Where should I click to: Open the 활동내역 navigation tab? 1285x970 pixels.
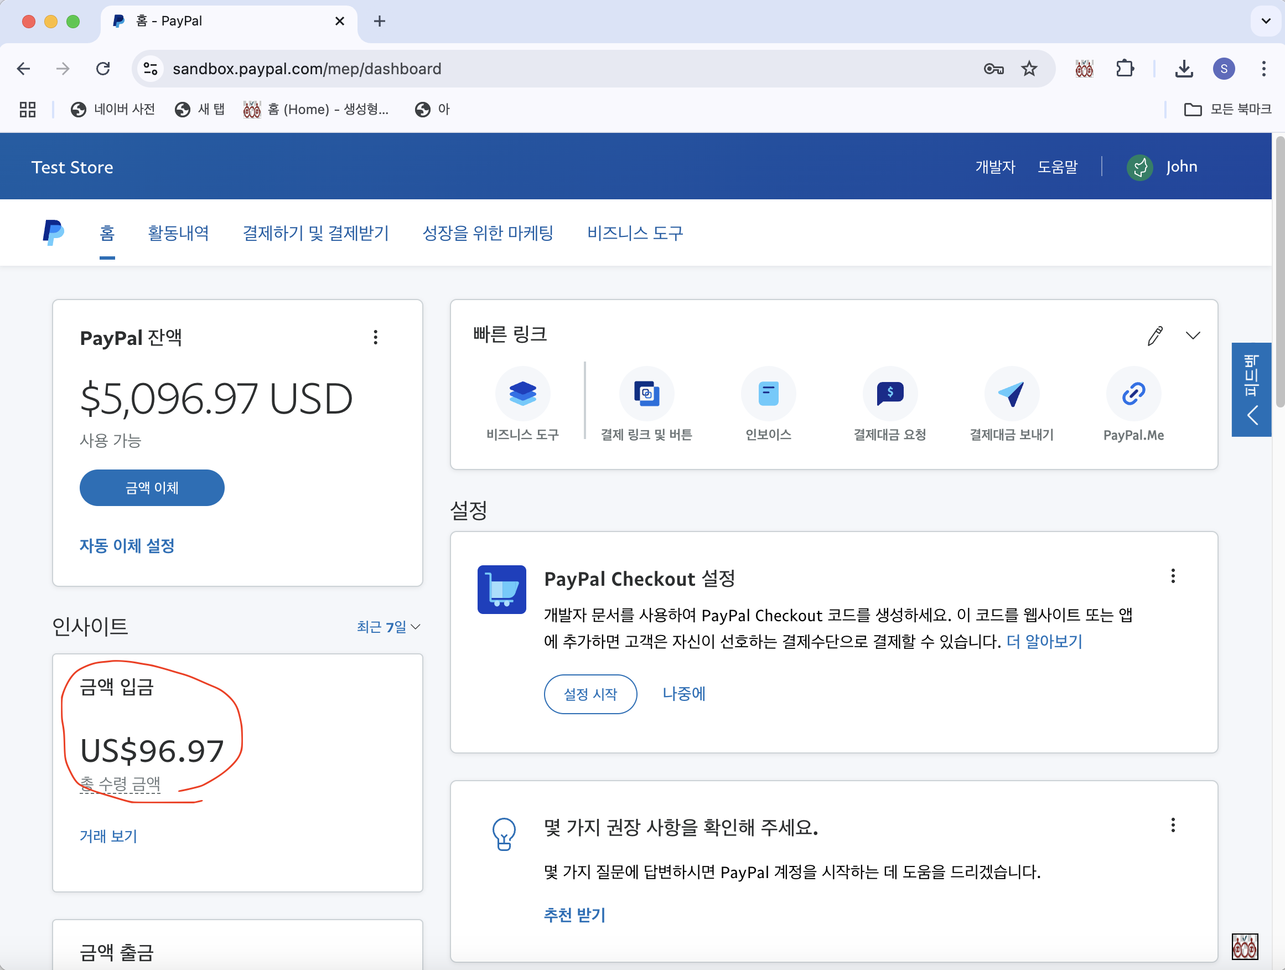pos(178,233)
